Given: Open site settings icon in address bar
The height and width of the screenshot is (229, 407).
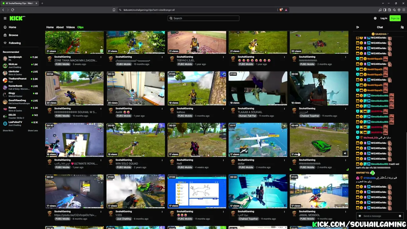Looking at the screenshot, I should (x=120, y=10).
